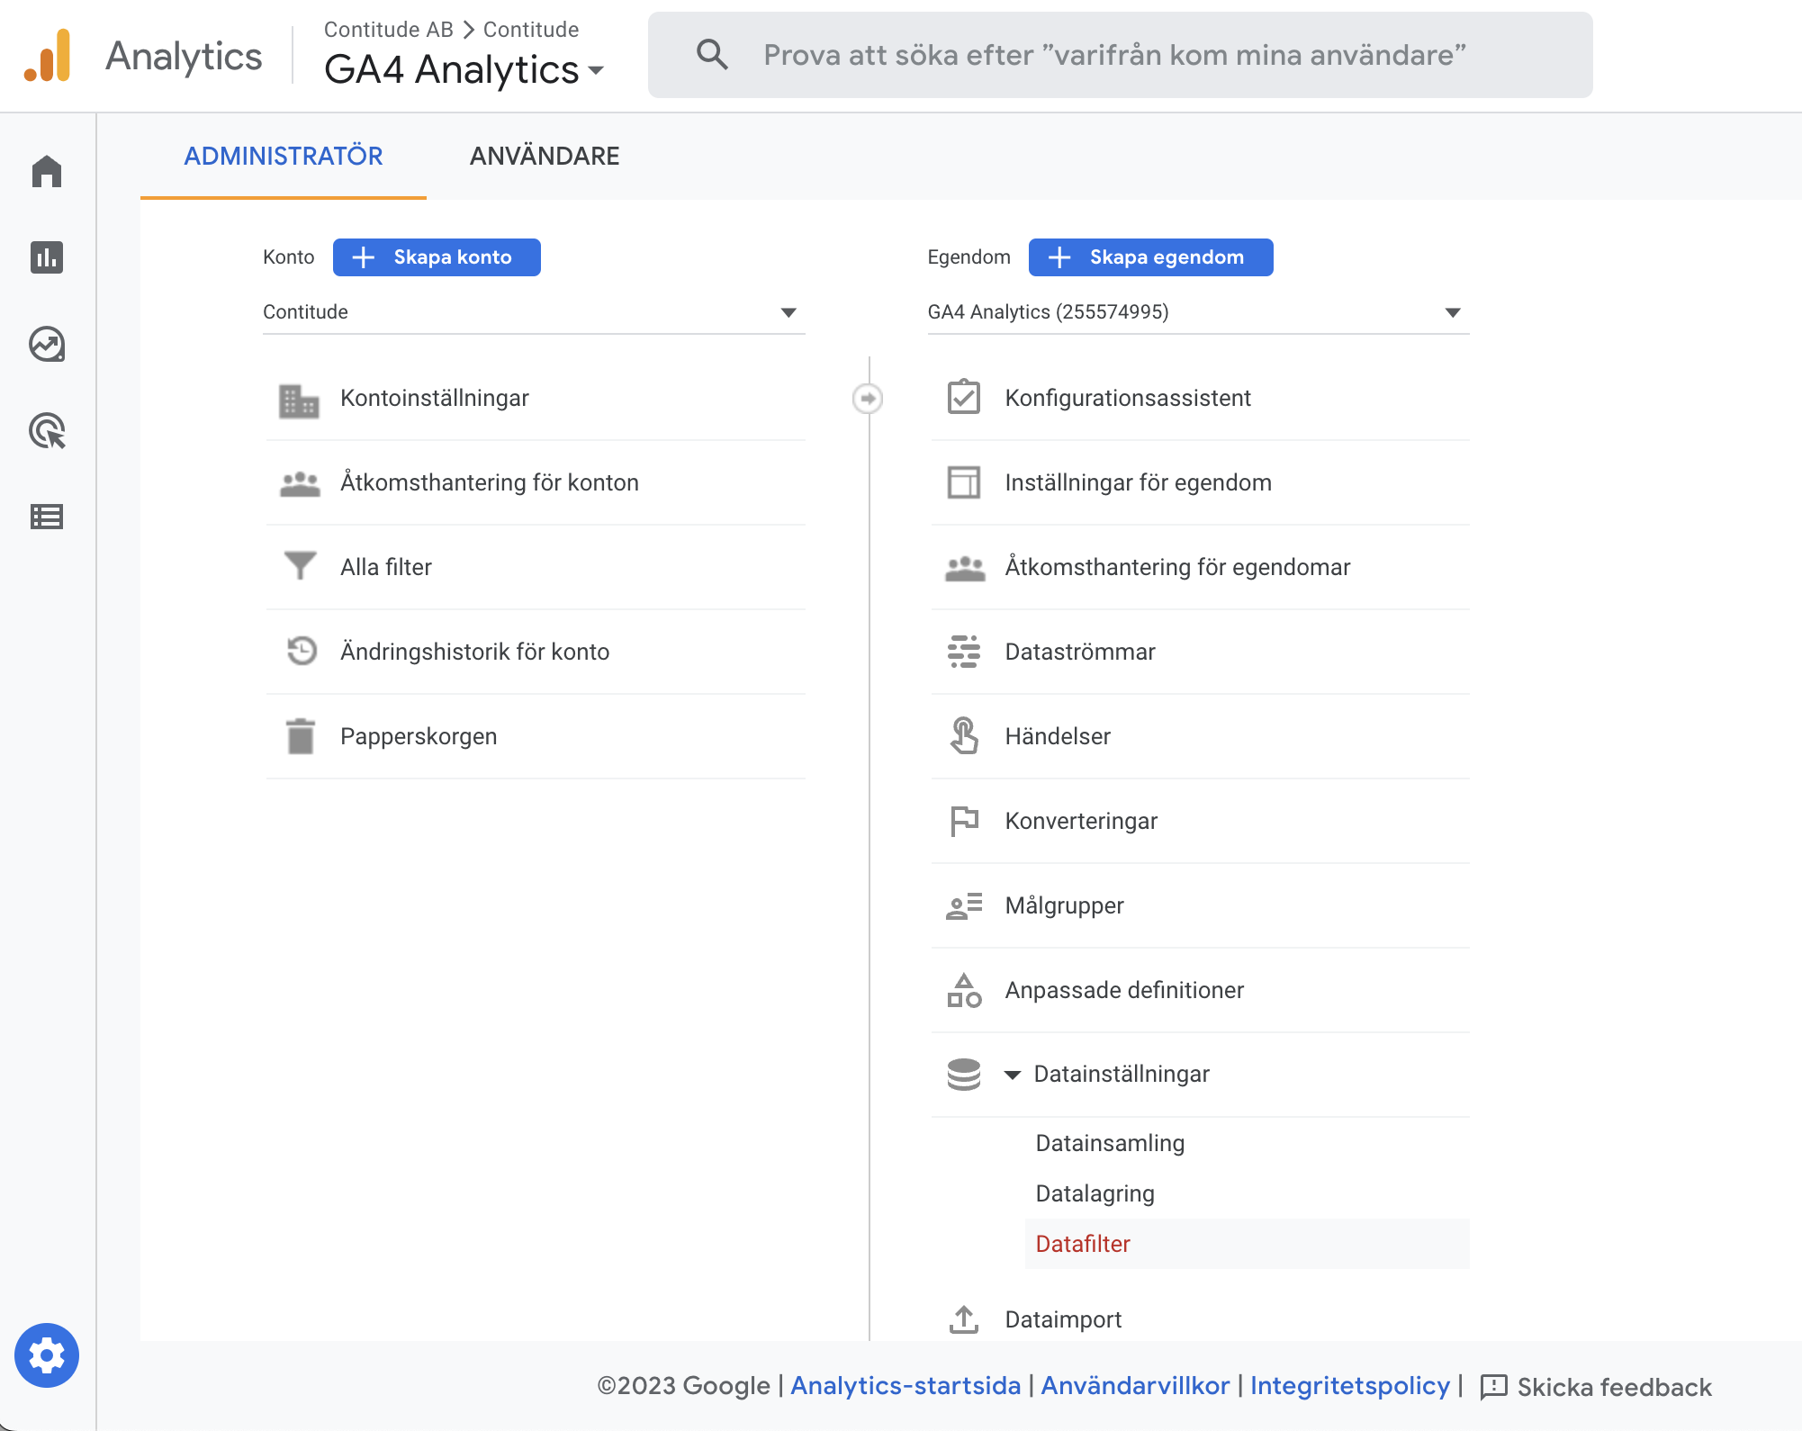This screenshot has height=1431, width=1802.
Task: Open Papperskorgen
Action: tap(536, 737)
